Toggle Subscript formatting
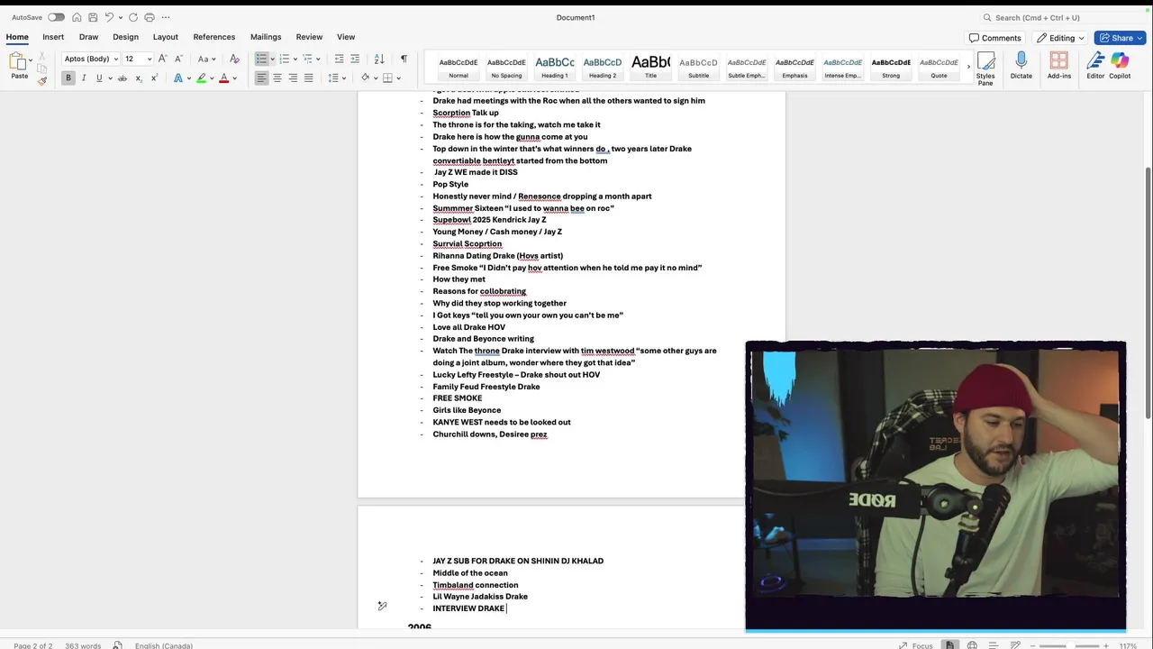 pyautogui.click(x=138, y=78)
